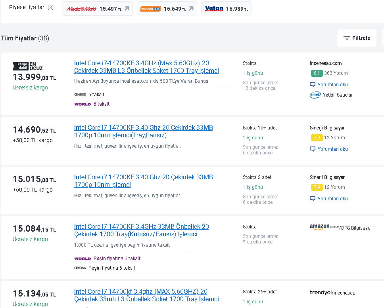Open Intel Core i7-14700KF 3.4GHz incehesap listing link
The image size is (384, 308).
point(146,67)
